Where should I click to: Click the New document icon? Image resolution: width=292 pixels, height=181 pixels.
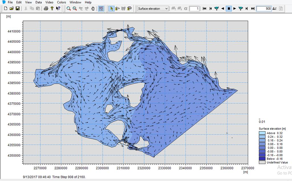6,9
